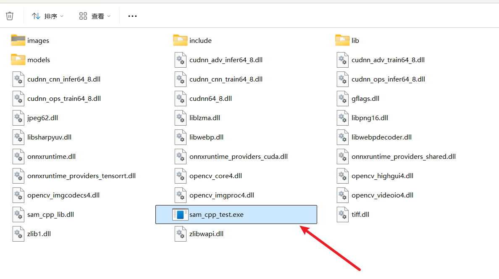Screen dimensions: 499x279
Task: Select the file named opencv_core4.dll
Action: (215, 176)
